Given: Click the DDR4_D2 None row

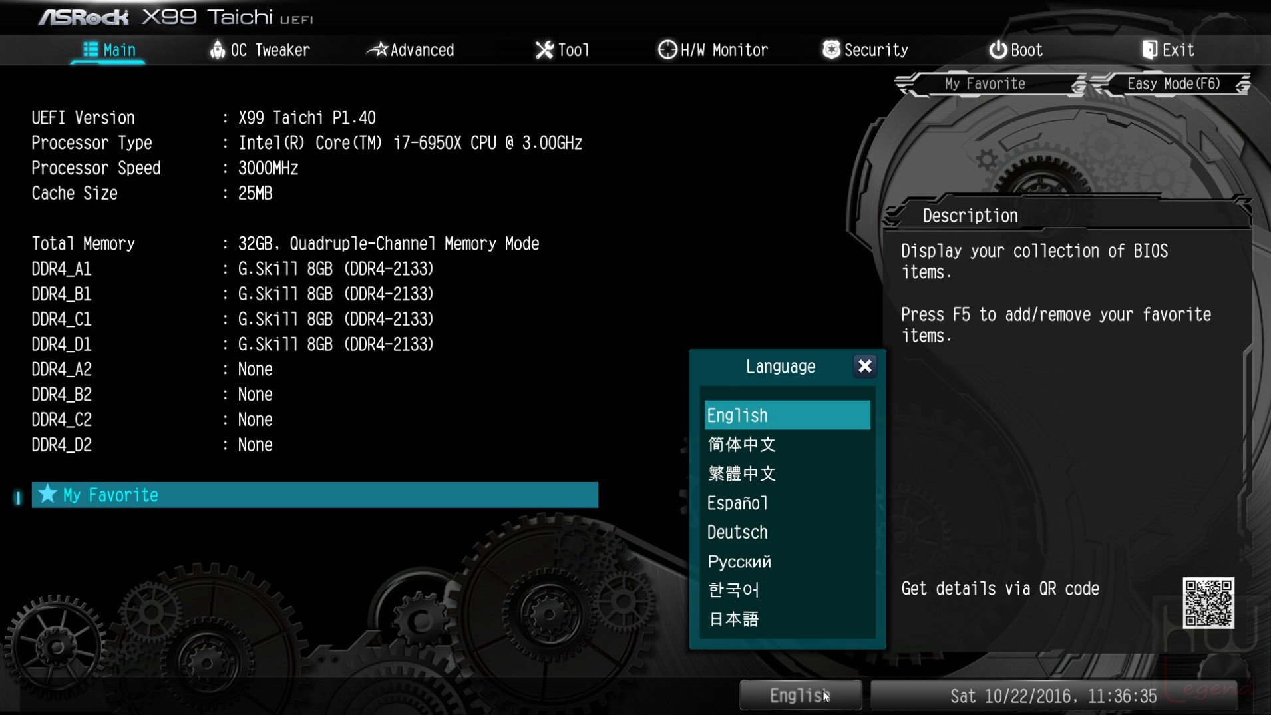Looking at the screenshot, I should point(152,445).
